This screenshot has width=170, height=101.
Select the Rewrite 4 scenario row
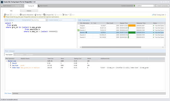121,35
